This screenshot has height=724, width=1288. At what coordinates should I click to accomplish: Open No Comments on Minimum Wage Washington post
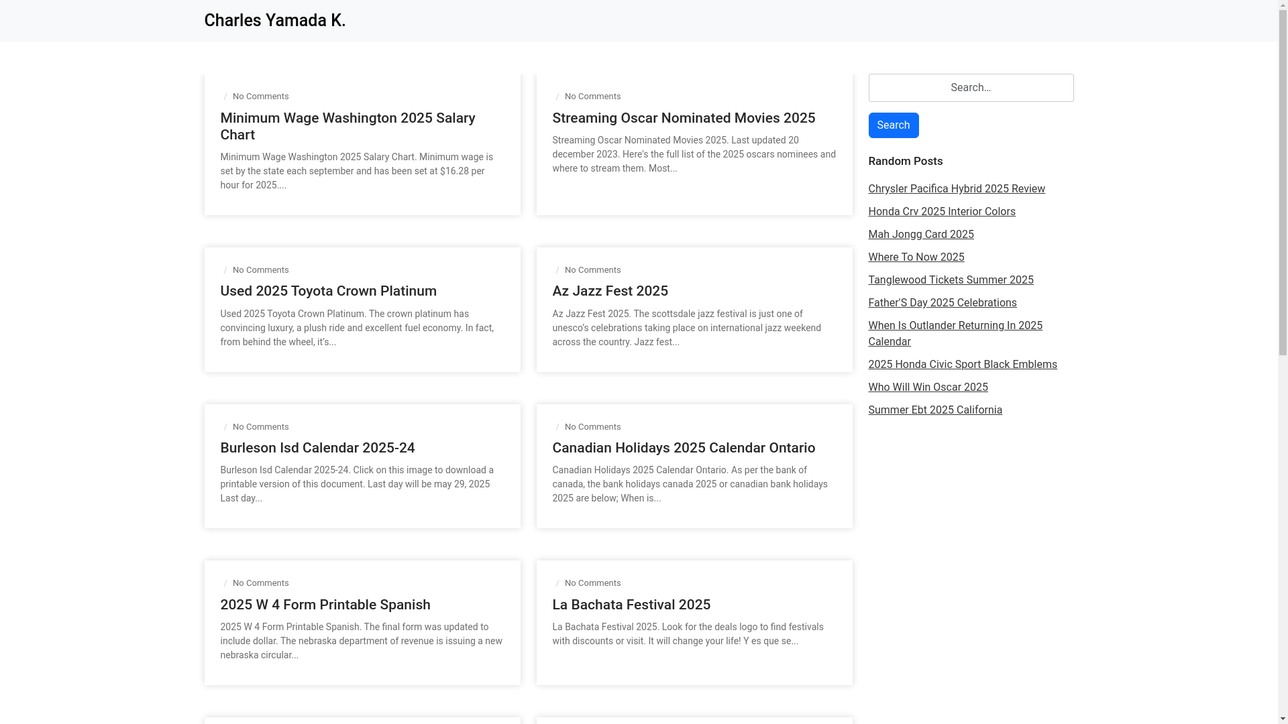[x=260, y=97]
